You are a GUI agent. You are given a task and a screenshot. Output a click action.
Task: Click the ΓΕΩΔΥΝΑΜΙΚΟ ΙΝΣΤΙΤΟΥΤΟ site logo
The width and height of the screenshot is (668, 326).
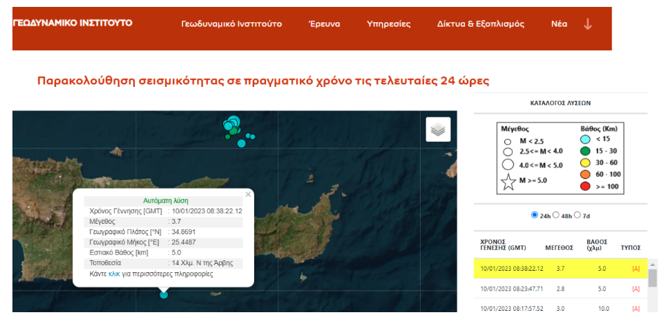[x=73, y=23]
